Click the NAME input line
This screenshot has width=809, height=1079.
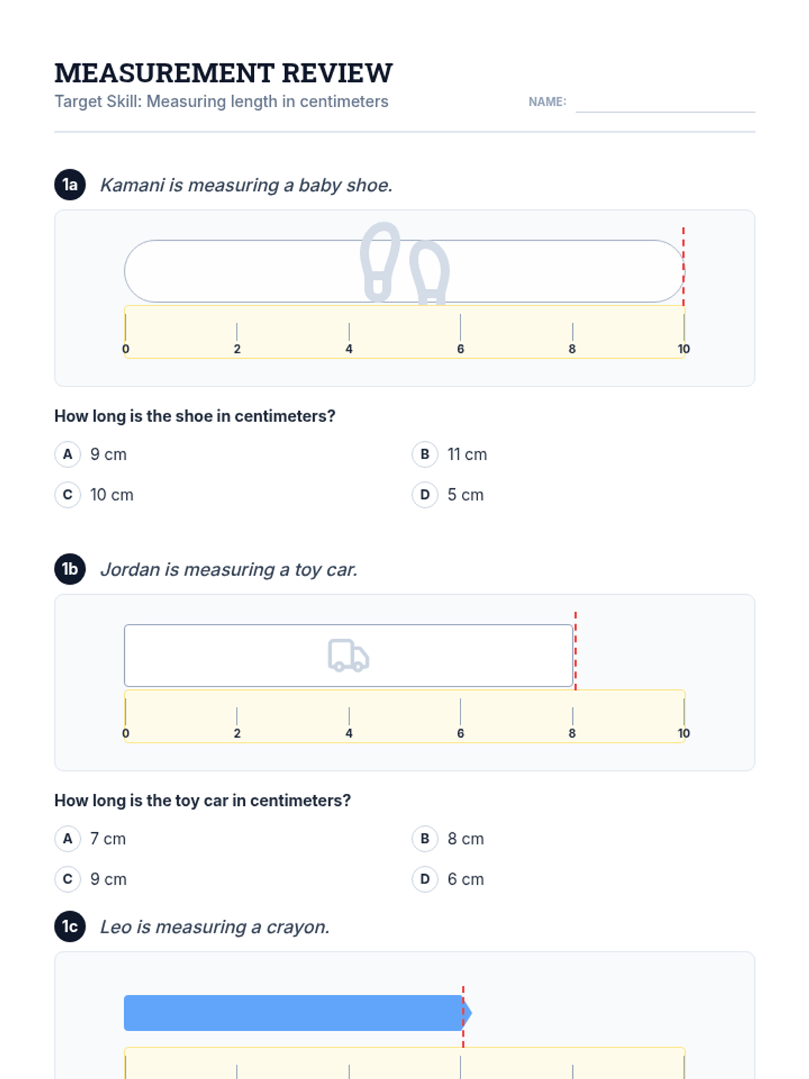[665, 103]
